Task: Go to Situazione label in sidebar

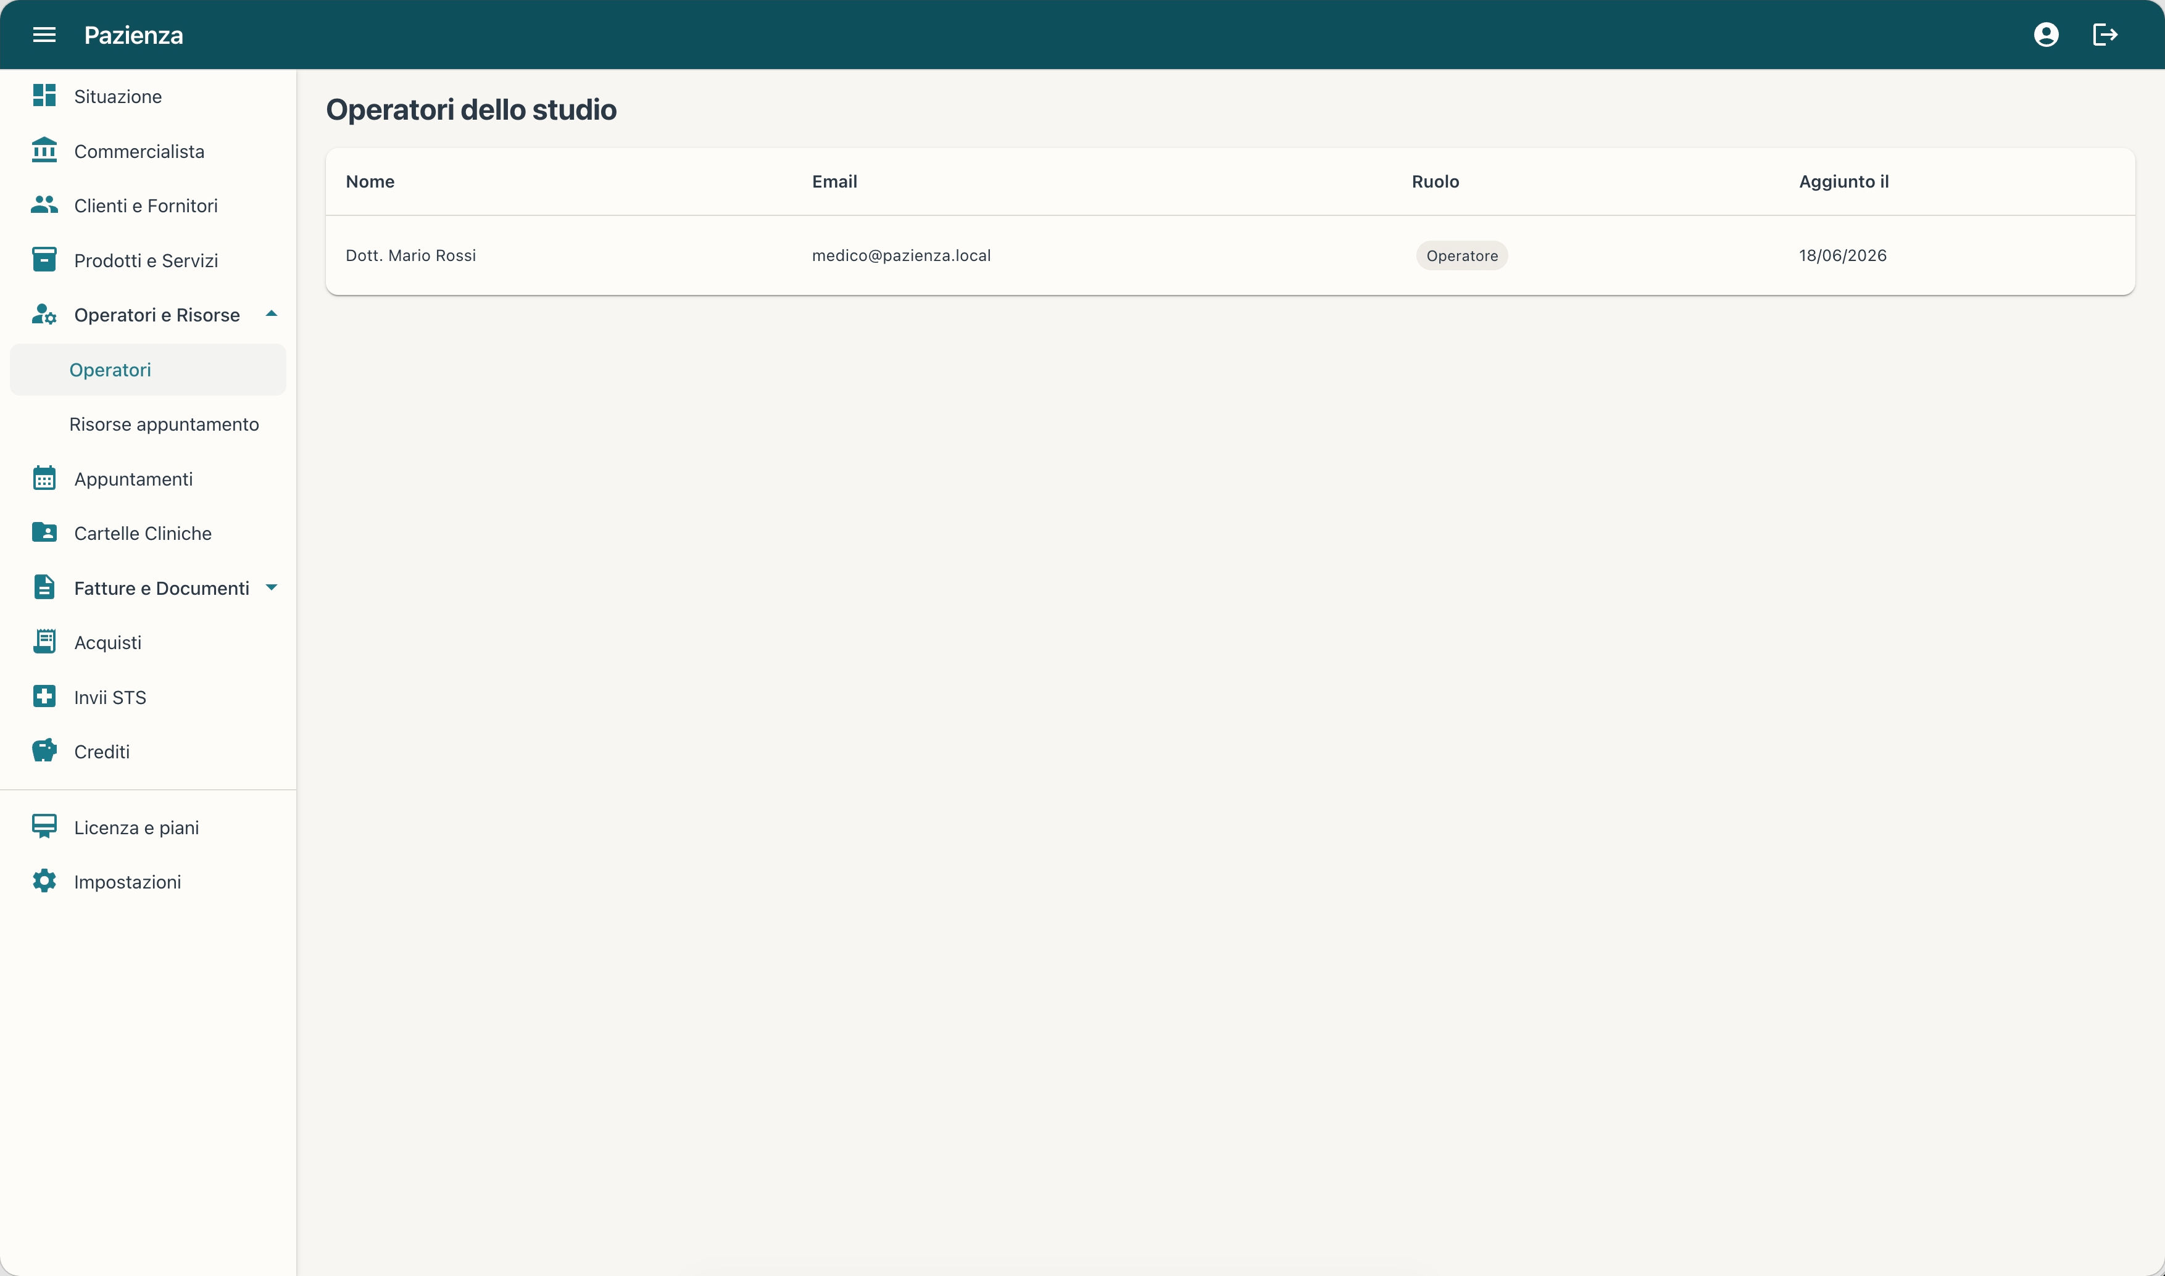Action: 118,96
